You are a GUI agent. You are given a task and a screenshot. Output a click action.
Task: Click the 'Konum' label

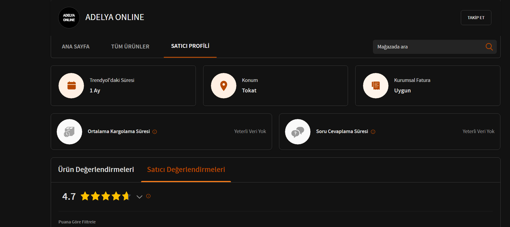pos(250,80)
